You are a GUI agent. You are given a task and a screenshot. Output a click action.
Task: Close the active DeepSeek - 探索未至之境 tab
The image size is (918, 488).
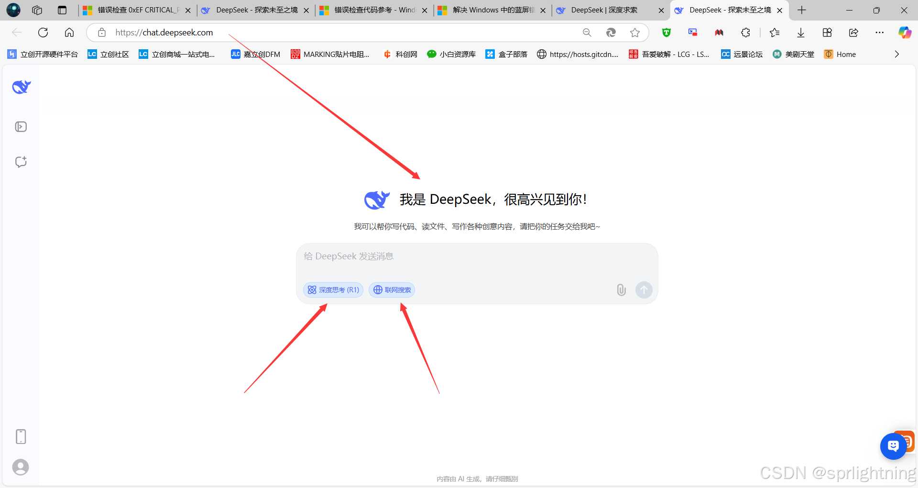[x=780, y=10]
